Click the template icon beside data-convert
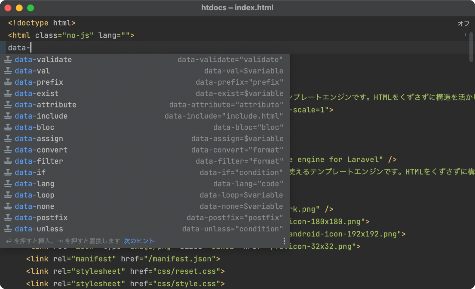 [8, 150]
